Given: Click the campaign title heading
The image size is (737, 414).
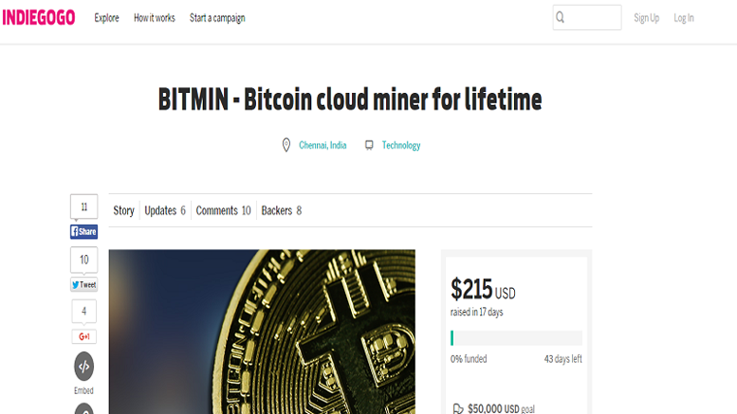Looking at the screenshot, I should point(350,99).
